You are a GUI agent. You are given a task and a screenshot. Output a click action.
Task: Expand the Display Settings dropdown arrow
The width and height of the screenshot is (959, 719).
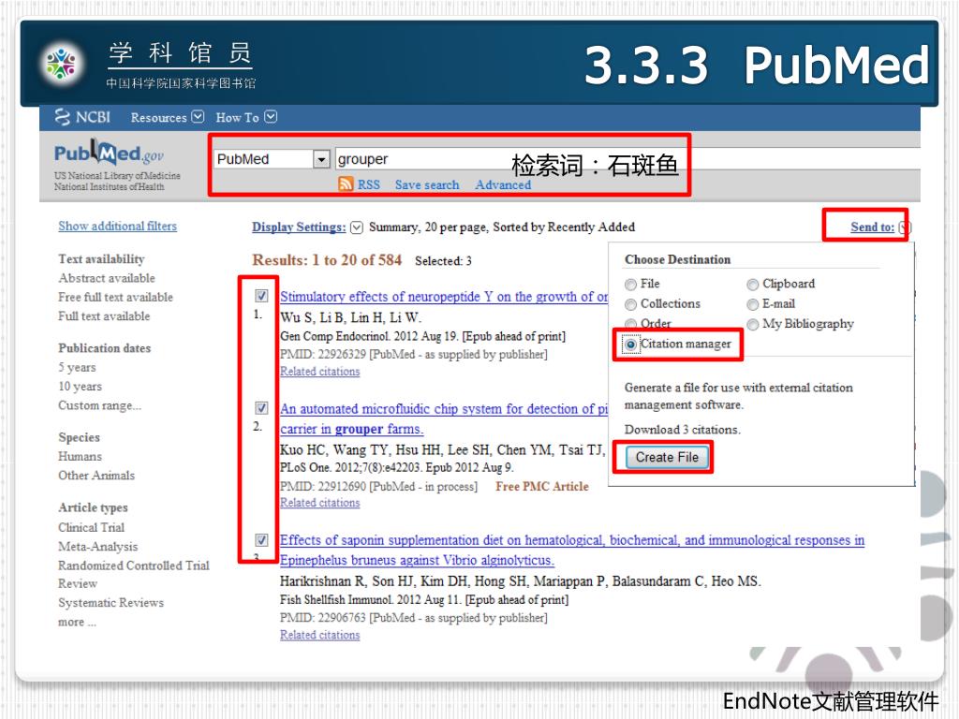(357, 227)
